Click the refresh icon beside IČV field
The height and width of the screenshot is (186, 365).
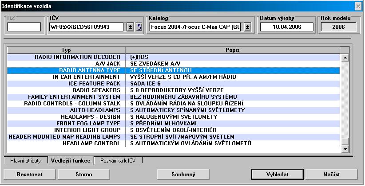pyautogui.click(x=138, y=27)
